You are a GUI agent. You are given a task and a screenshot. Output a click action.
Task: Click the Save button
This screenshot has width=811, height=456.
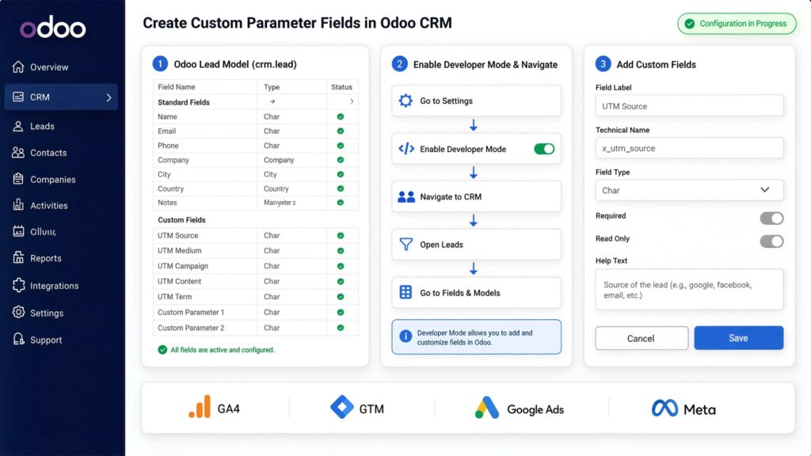coord(738,337)
